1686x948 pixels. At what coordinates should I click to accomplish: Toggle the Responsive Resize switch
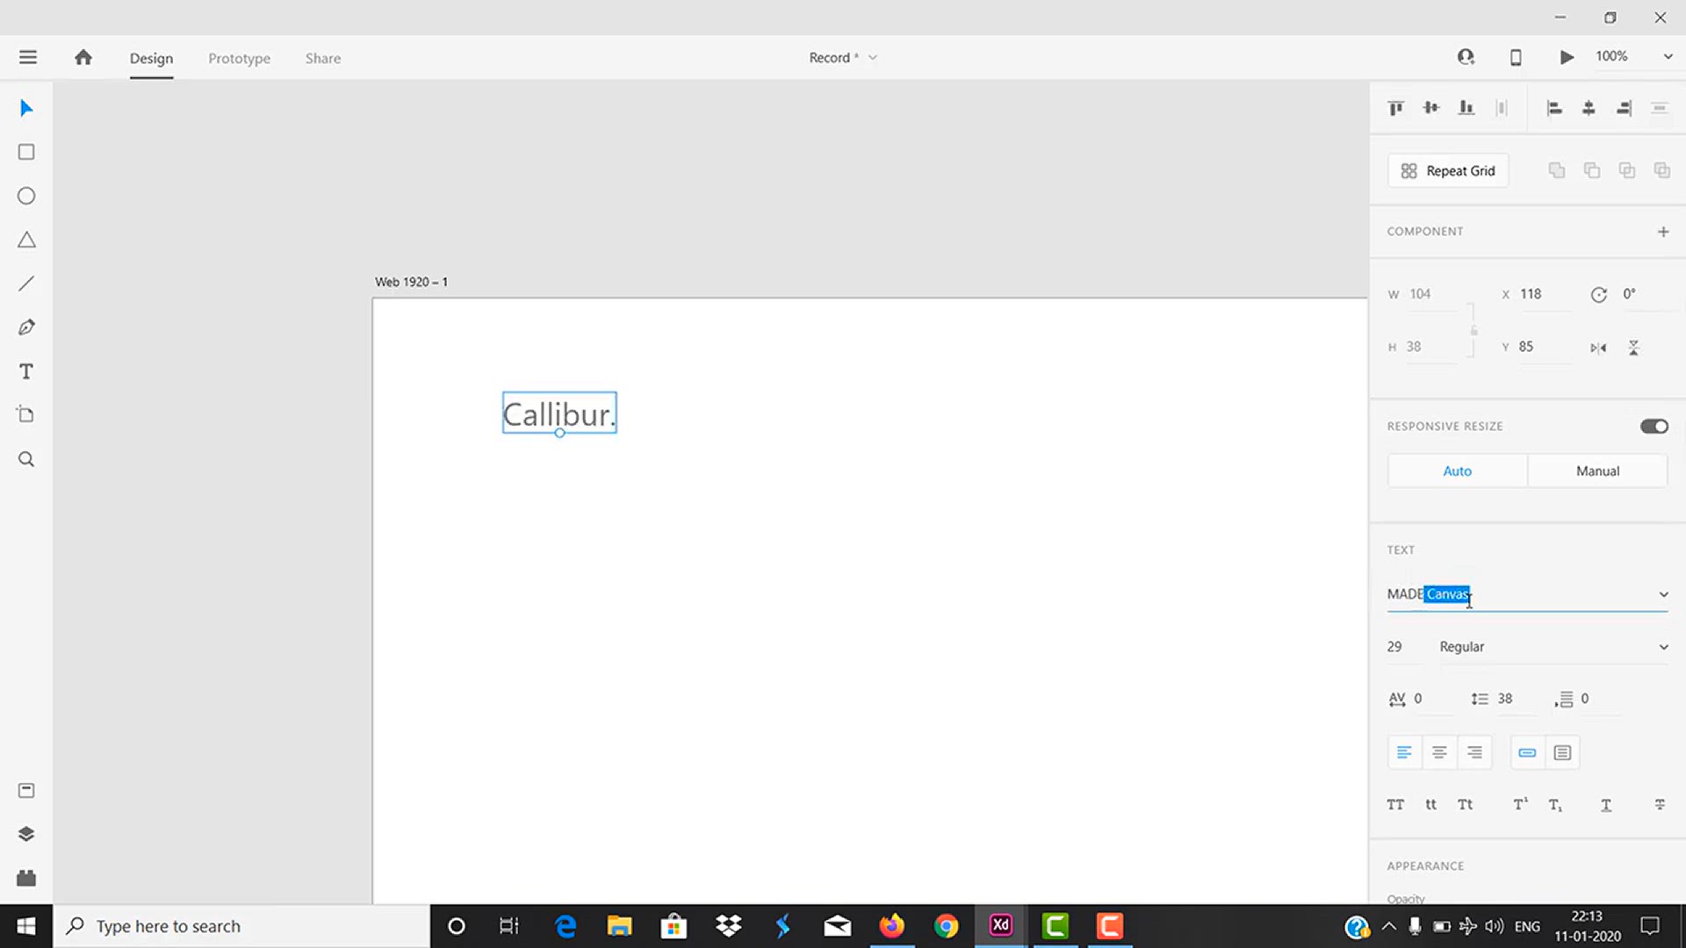click(1654, 427)
